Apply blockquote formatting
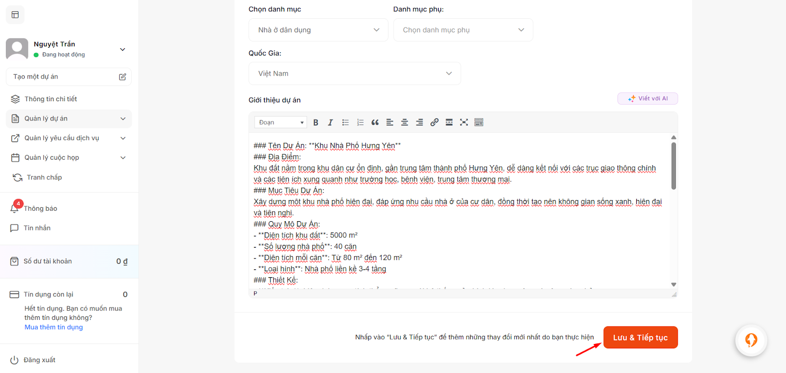786x373 pixels. 375,122
